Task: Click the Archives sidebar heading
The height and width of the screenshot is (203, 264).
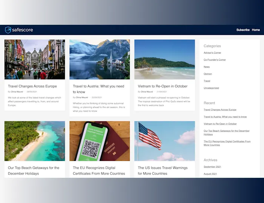Action: pyautogui.click(x=210, y=160)
